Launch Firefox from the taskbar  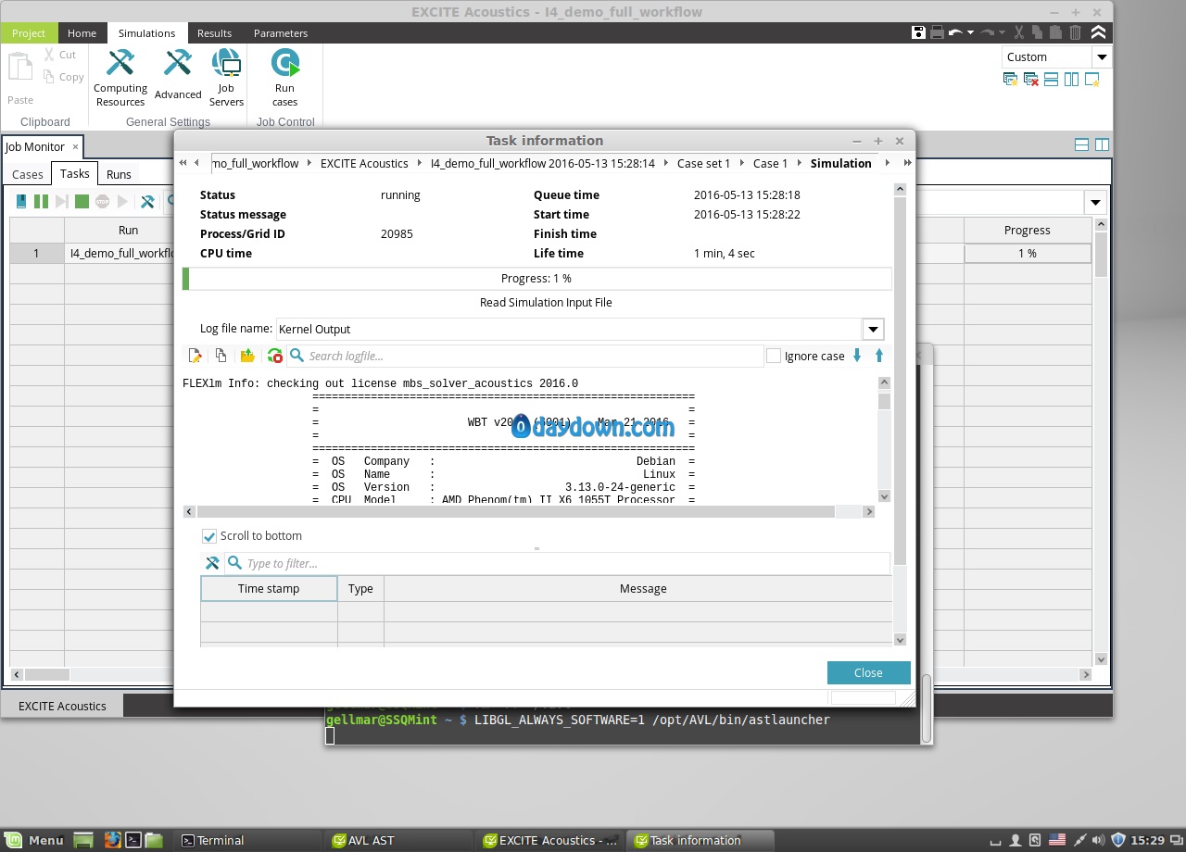tap(112, 840)
